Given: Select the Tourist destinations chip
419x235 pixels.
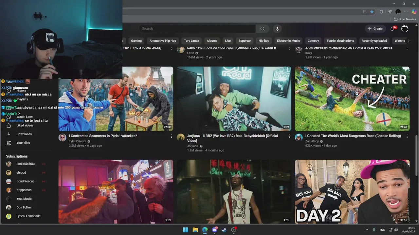Looking at the screenshot, I should pos(340,41).
